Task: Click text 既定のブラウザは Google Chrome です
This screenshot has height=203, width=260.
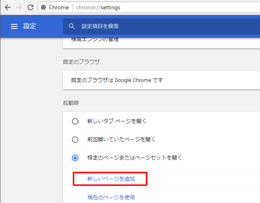Action: pos(117,80)
